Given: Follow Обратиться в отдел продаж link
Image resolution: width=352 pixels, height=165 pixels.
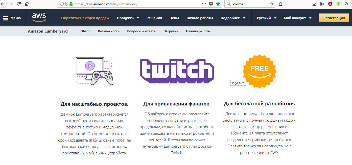Looking at the screenshot, I should (x=85, y=18).
